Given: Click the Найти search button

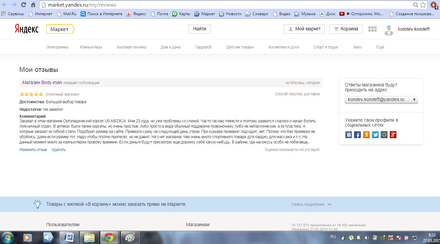Looking at the screenshot, I should 200,29.
